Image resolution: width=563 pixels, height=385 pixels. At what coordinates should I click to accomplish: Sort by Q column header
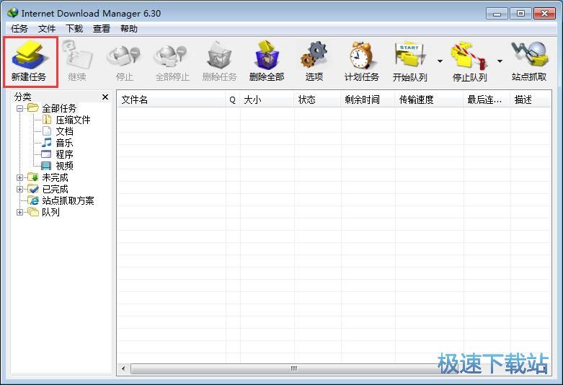pos(233,99)
